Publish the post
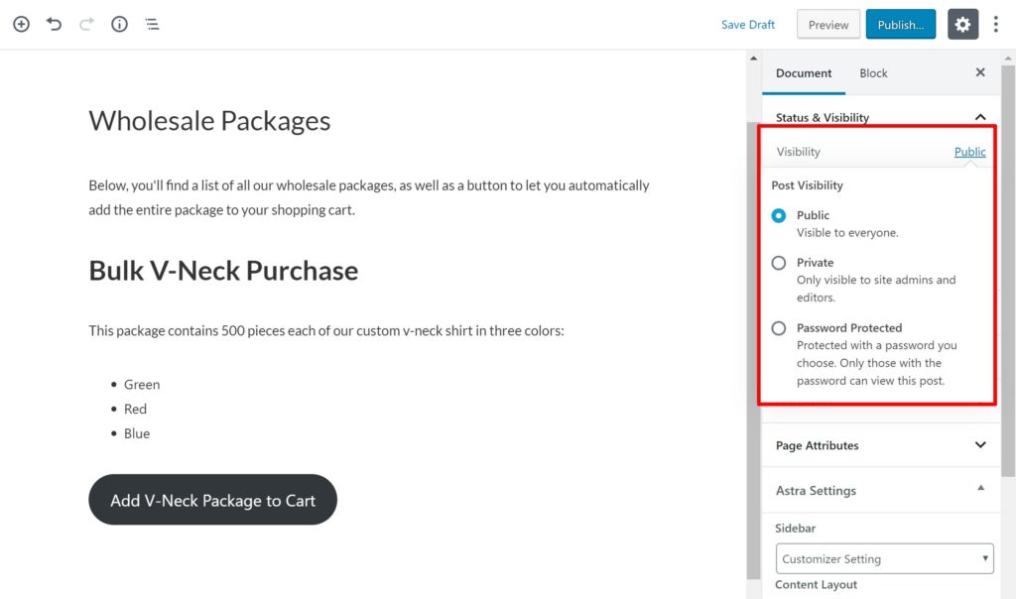The height and width of the screenshot is (599, 1016). coord(900,24)
